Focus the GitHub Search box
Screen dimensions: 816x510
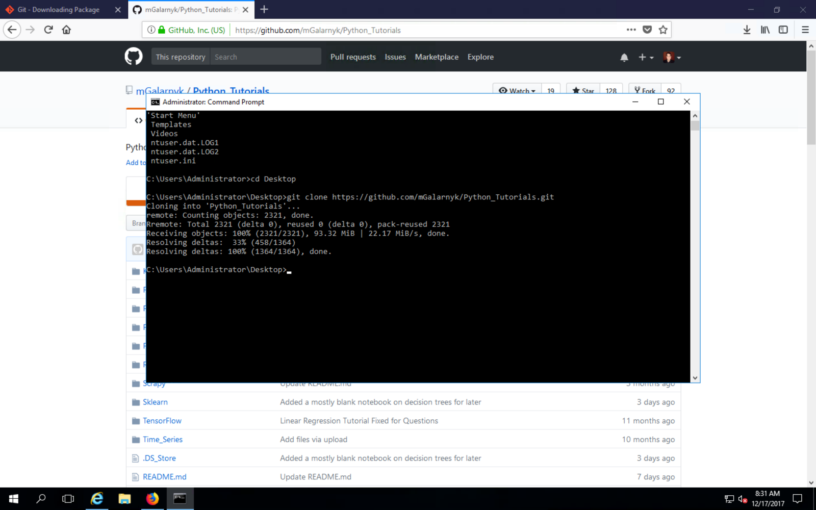coord(266,57)
